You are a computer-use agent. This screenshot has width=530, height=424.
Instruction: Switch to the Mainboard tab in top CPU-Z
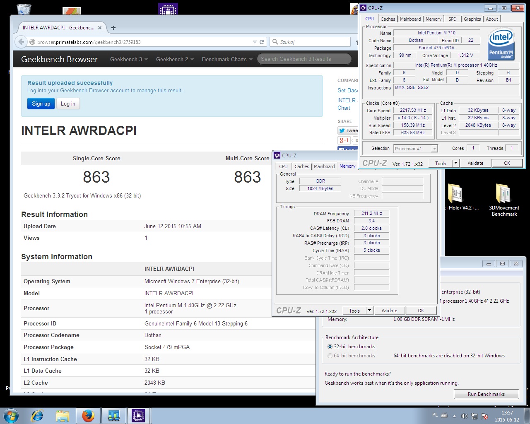[410, 19]
